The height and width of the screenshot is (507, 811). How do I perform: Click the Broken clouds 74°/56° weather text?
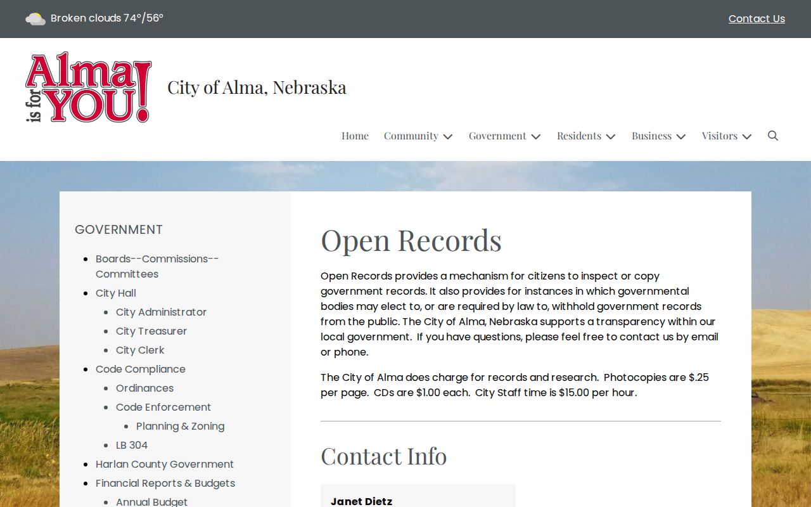(107, 18)
